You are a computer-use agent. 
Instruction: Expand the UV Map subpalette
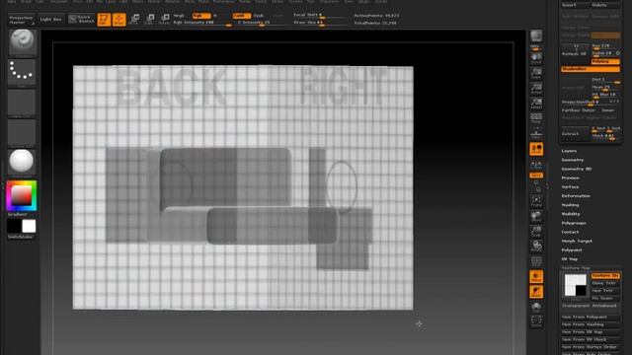570,259
